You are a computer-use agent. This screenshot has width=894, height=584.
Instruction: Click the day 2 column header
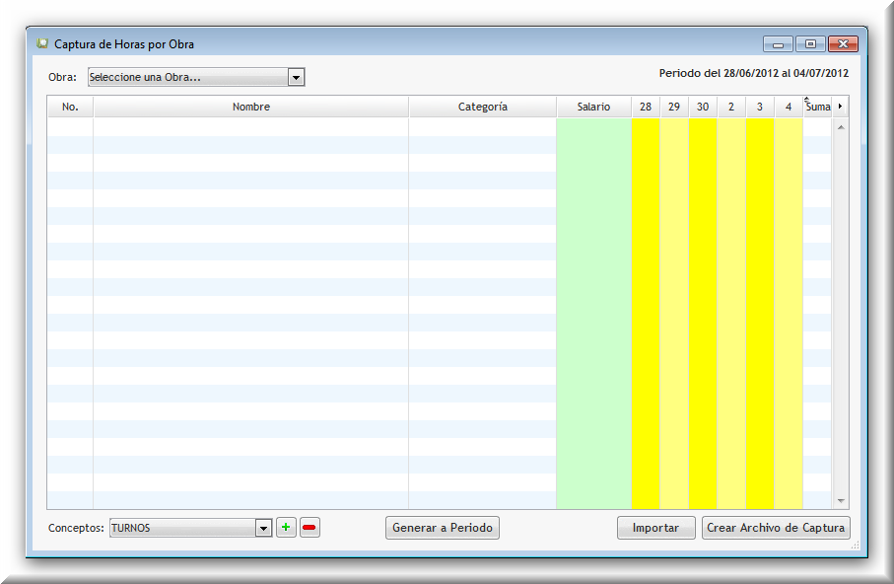tap(731, 107)
